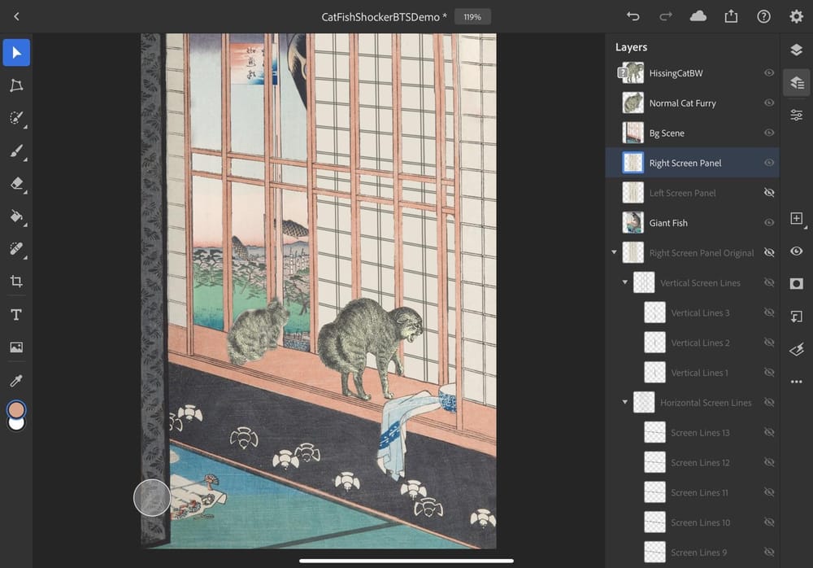Show the Screen Lines 13 layer
The height and width of the screenshot is (568, 813).
[x=769, y=432]
